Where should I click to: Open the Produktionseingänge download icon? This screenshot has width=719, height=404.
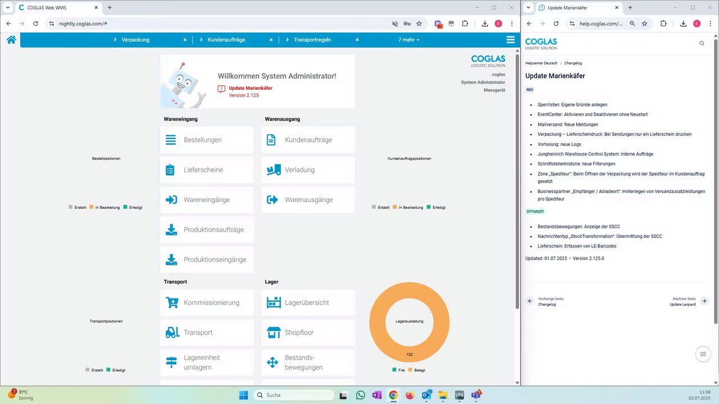(x=171, y=260)
